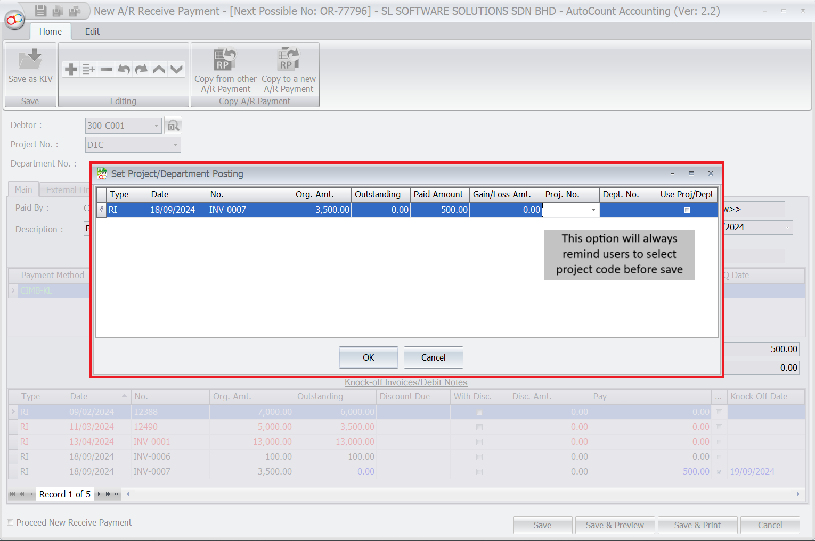Expand Proj. No. dropdown in INV-0007 row
815x541 pixels.
[x=593, y=210]
